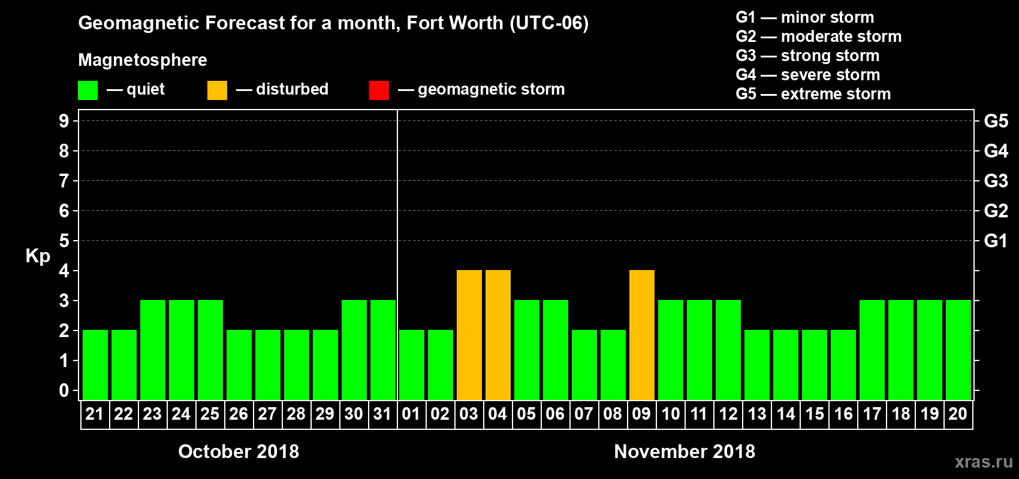Click date label 30 on the axis
Viewport: 1019px width, 479px height.
354,414
